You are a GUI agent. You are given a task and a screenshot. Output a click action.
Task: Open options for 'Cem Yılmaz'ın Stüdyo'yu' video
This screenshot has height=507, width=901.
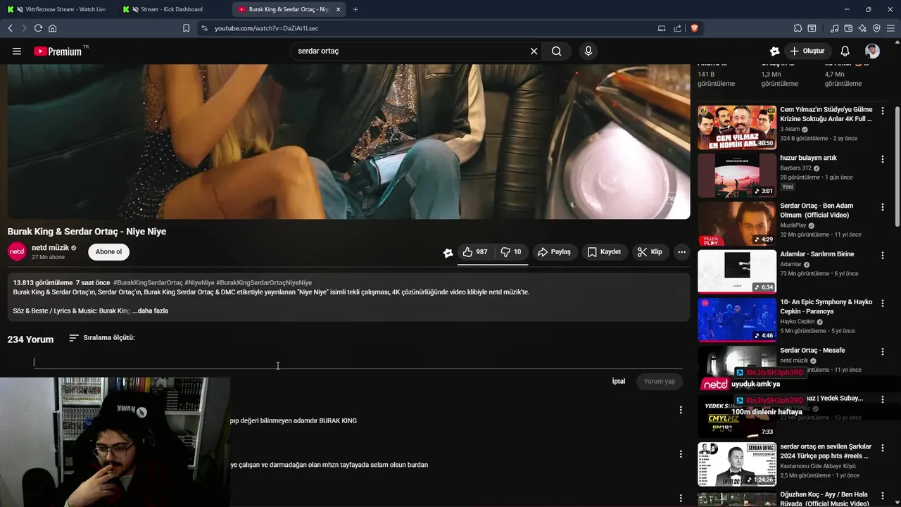[x=882, y=111]
